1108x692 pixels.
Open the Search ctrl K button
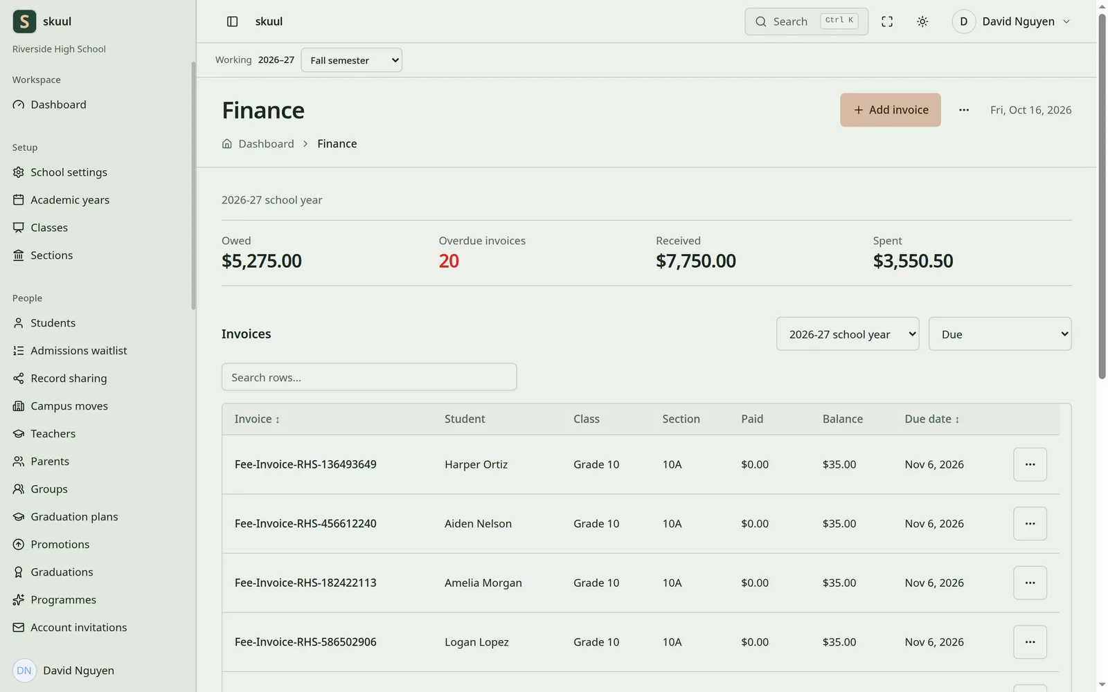[x=807, y=21]
